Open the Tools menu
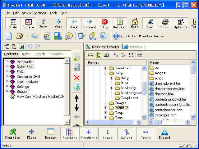The image size is (199, 149). [x=53, y=13]
